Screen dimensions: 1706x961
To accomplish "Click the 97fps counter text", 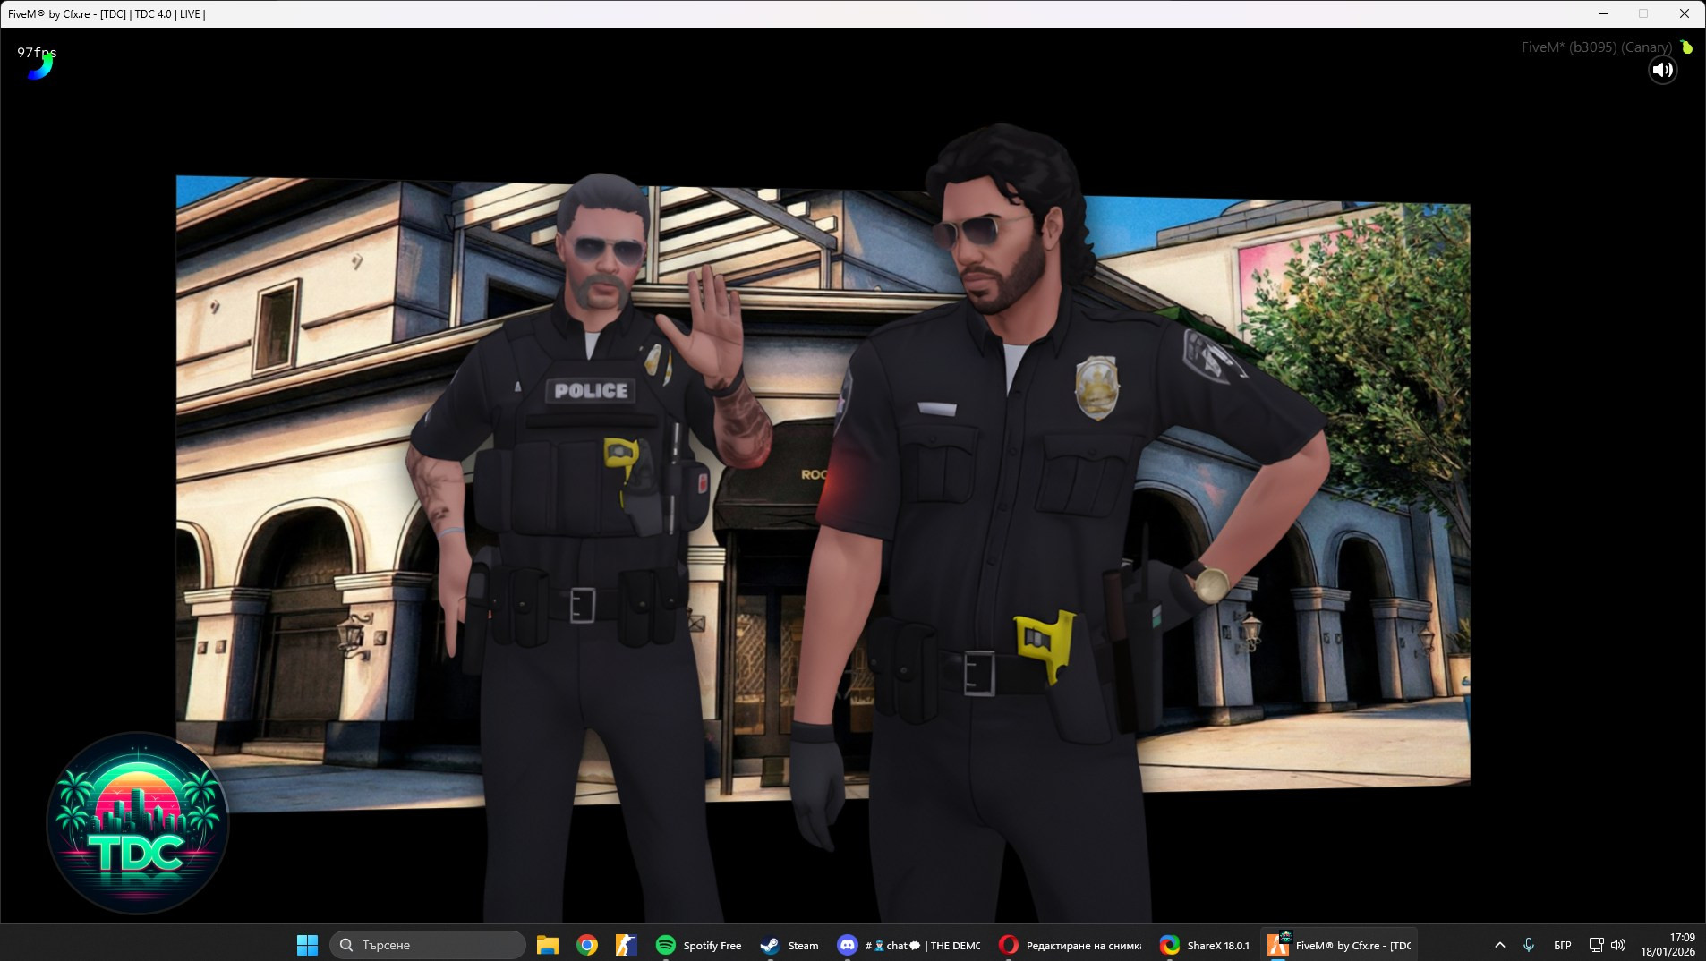I will pyautogui.click(x=37, y=52).
